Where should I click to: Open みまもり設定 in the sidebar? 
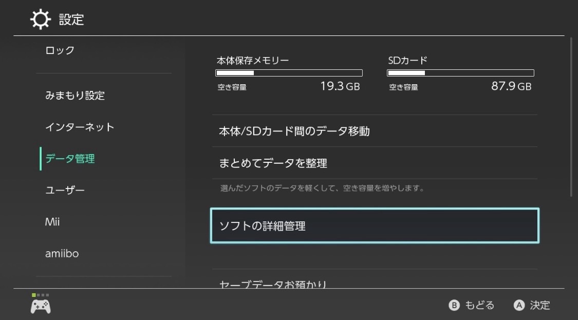(x=75, y=96)
